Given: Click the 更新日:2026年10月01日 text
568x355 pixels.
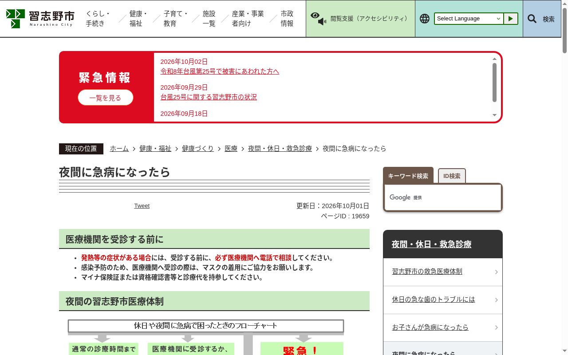Looking at the screenshot, I should [x=333, y=206].
